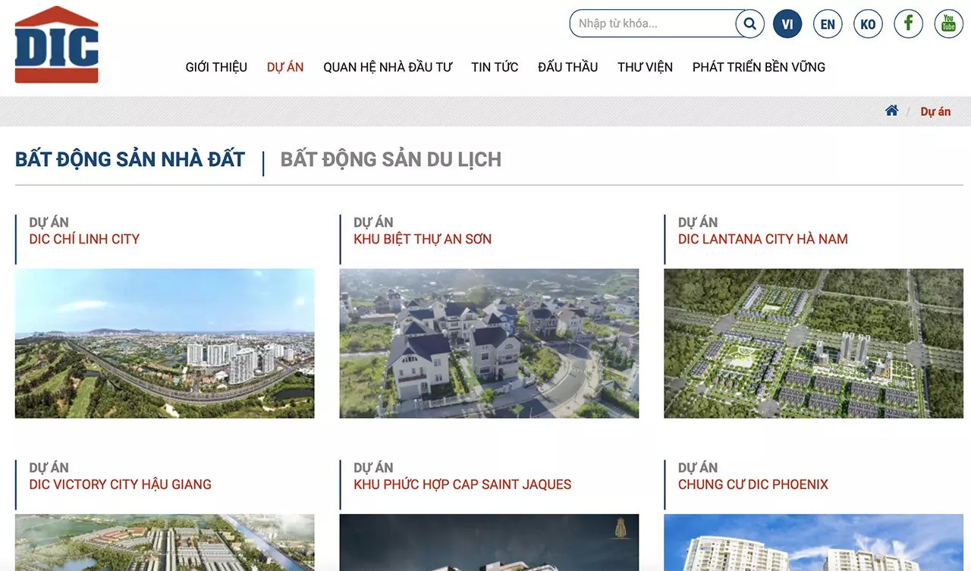Select the BẤT ĐỘNG SẢN NHÀ ĐẤT tab

click(130, 158)
